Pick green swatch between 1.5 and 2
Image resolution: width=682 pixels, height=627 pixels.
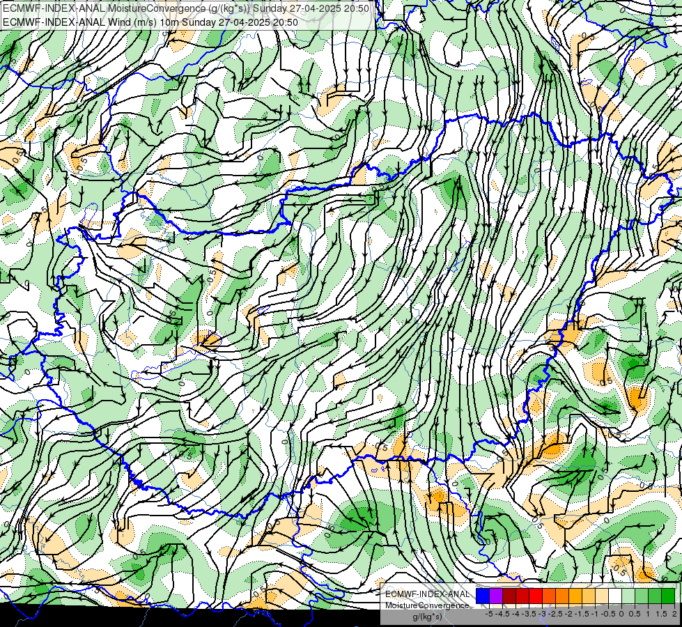point(655,596)
